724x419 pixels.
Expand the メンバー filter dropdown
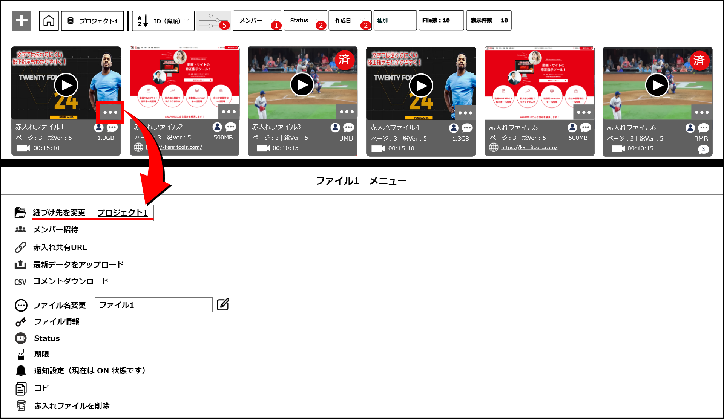[x=257, y=20]
